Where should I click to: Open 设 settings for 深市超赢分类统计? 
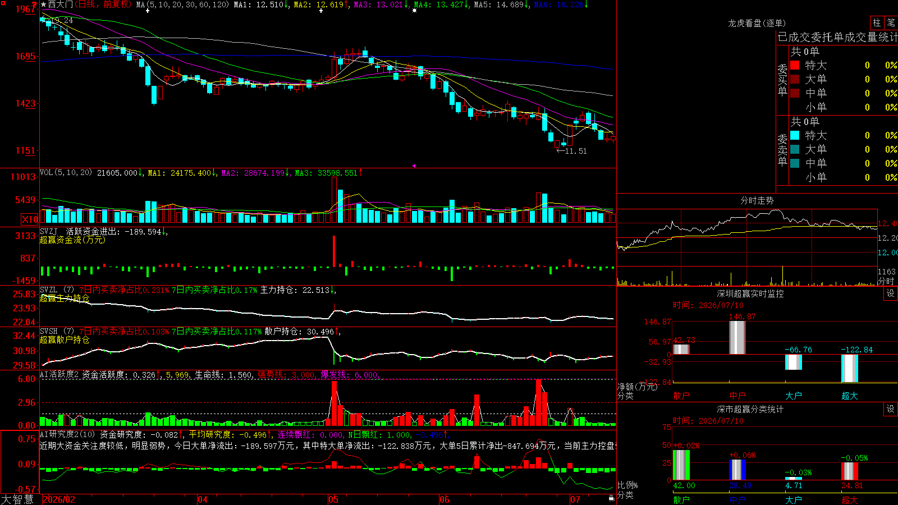pos(891,409)
